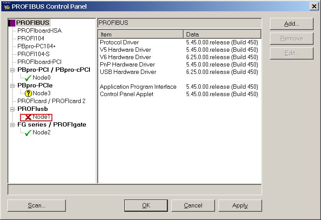Viewport: 321px width, 220px height.
Task: Select Node1 under PROFIusb
Action: [x=41, y=117]
